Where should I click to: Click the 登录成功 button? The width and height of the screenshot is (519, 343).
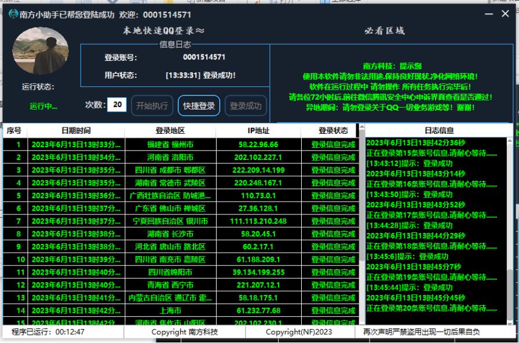click(246, 105)
